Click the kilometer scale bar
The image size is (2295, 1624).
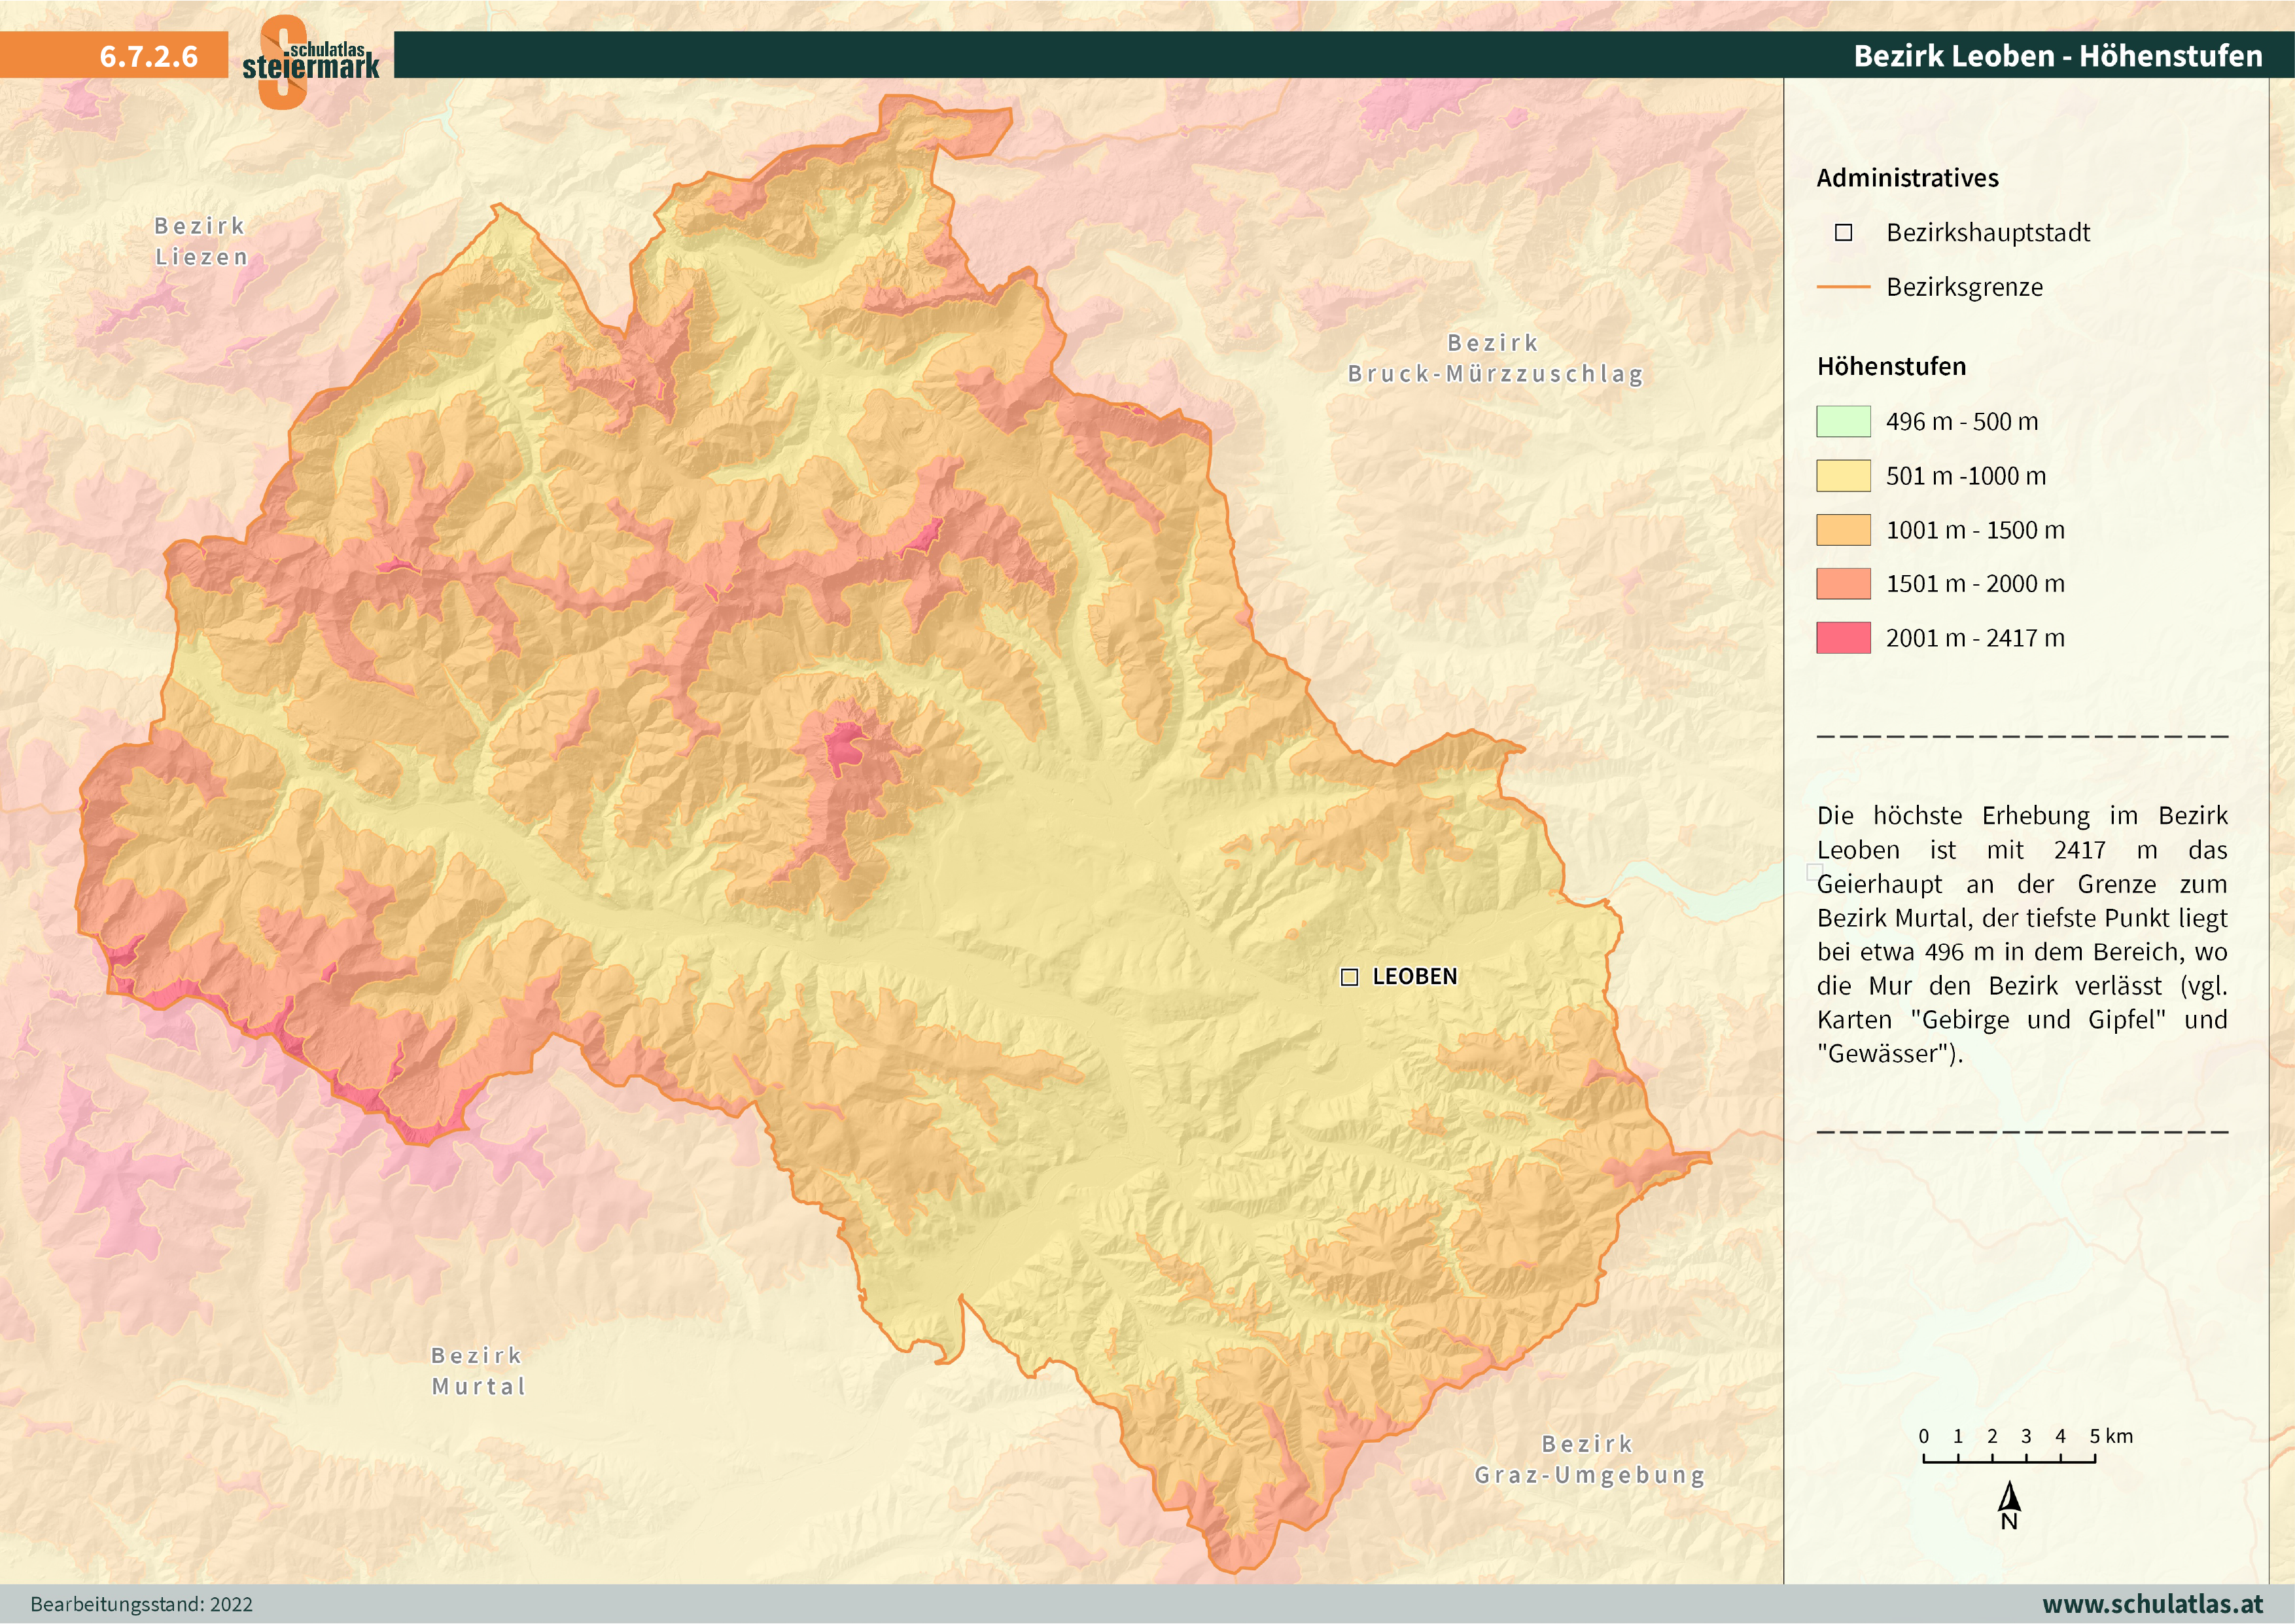2009,1460
